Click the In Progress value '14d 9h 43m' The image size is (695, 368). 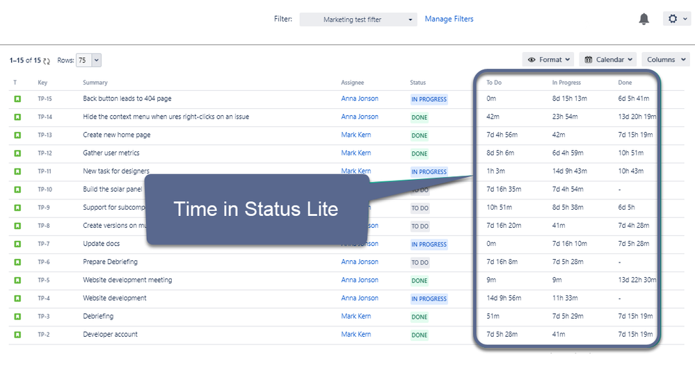click(x=570, y=172)
